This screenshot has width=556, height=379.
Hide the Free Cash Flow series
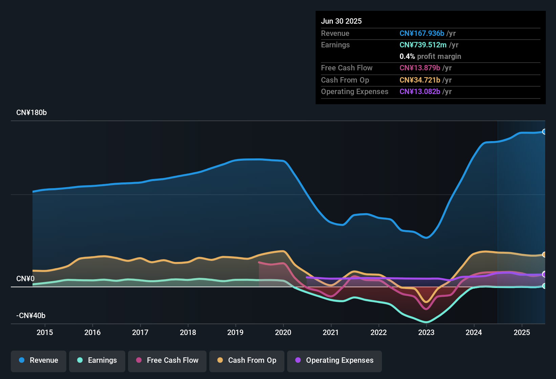pos(167,360)
